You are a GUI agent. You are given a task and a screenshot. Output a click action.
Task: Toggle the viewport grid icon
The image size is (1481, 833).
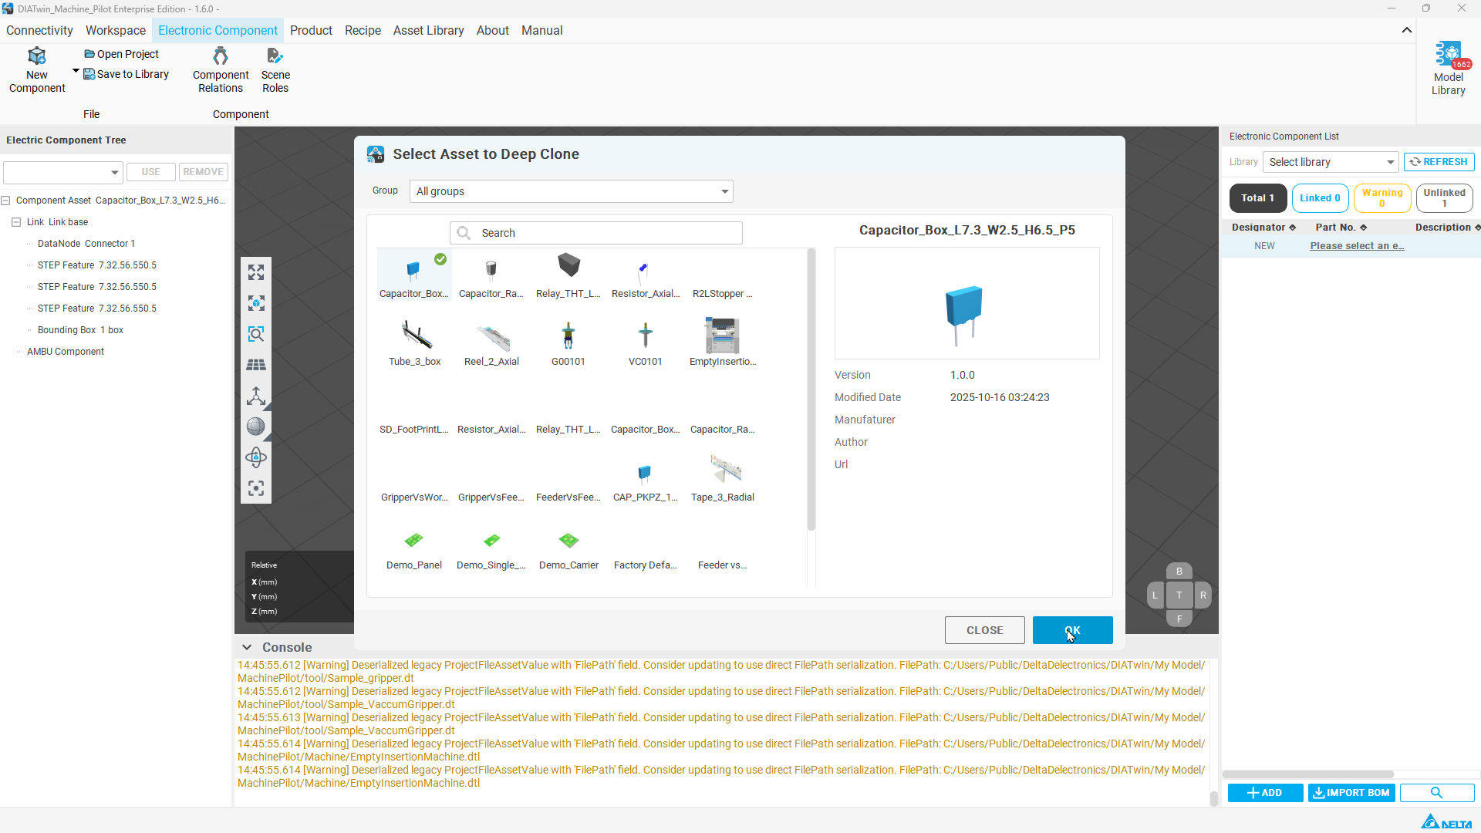(256, 365)
